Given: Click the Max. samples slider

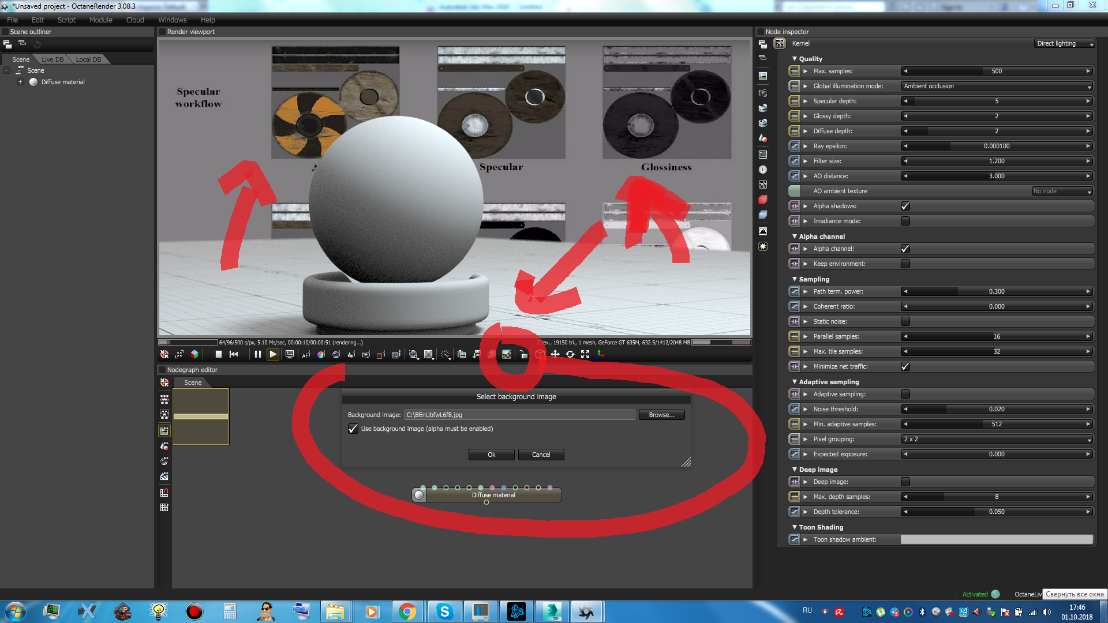Looking at the screenshot, I should [997, 71].
